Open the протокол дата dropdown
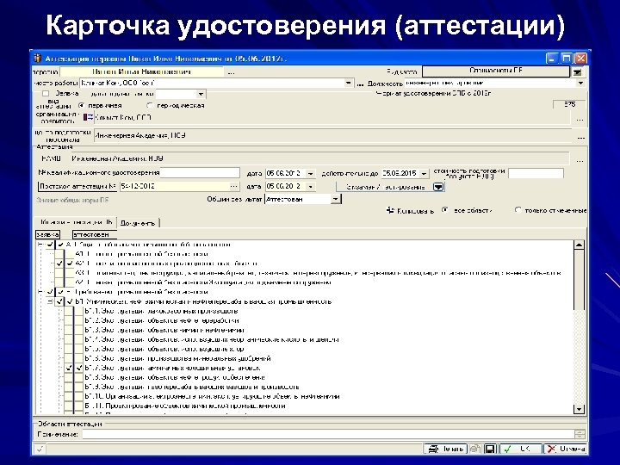This screenshot has width=620, height=465. click(310, 186)
